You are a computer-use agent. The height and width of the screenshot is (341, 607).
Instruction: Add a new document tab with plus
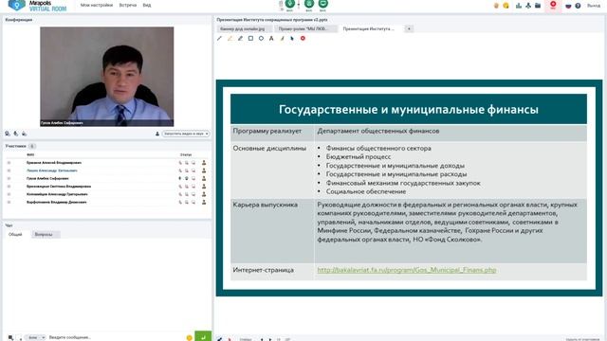tap(409, 29)
